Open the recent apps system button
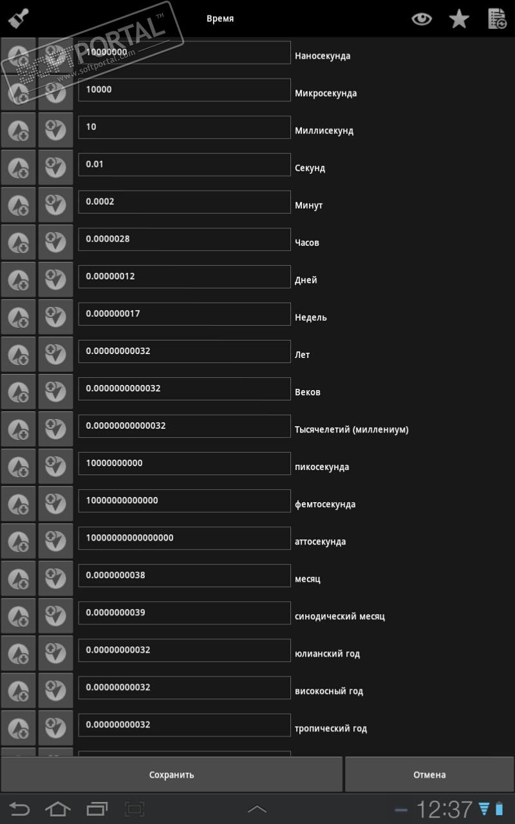The height and width of the screenshot is (824, 515). 97,809
